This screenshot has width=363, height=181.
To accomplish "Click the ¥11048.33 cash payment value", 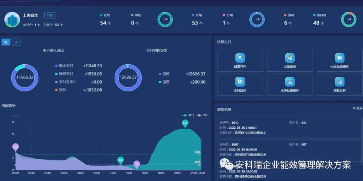I will [93, 66].
